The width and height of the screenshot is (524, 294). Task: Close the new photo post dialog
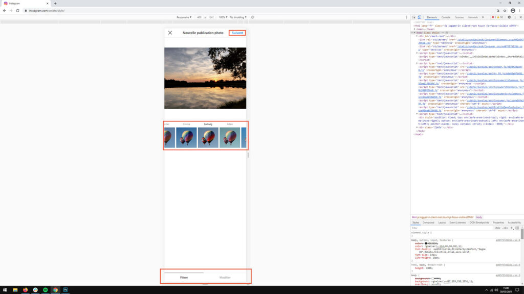[170, 33]
